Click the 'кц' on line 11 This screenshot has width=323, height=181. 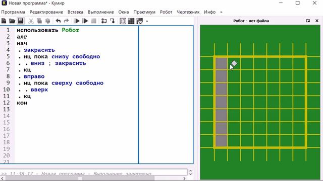tap(27, 96)
